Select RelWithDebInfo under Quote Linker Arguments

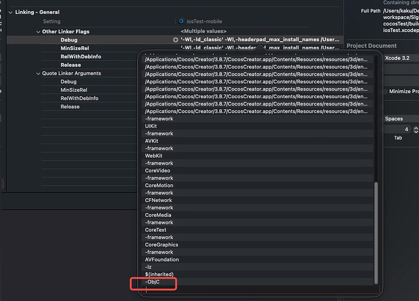click(x=80, y=98)
